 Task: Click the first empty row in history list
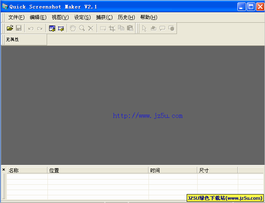coord(135,177)
